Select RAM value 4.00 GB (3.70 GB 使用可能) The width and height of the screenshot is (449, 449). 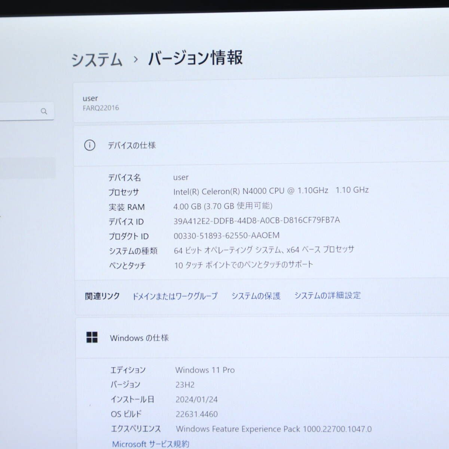[223, 206]
